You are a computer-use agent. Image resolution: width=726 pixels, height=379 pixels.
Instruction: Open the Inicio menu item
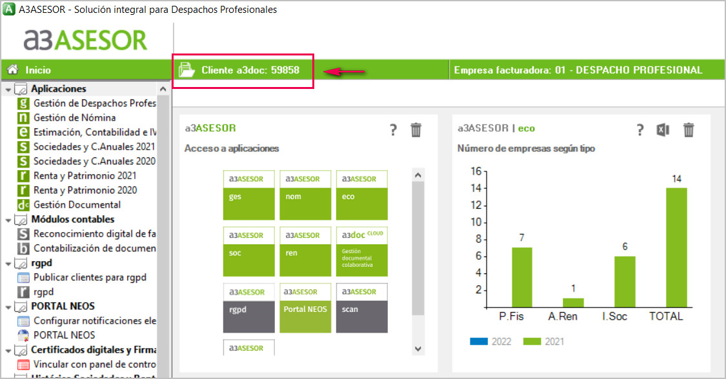pos(38,70)
